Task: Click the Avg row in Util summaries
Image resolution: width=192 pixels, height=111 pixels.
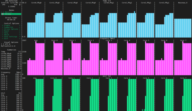Action: [x=11, y=95]
